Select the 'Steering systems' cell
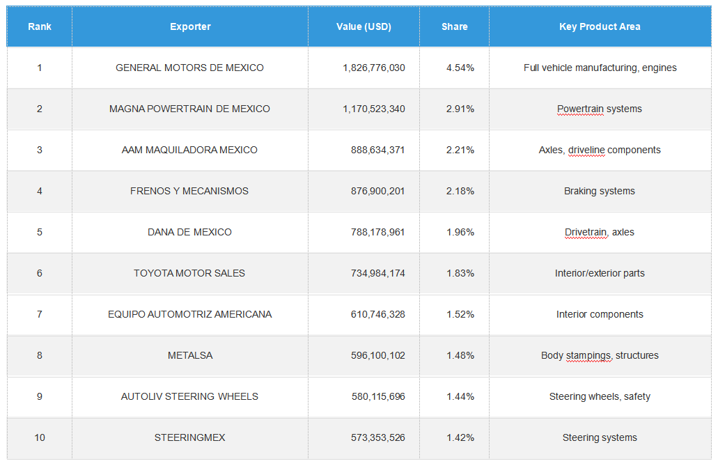The height and width of the screenshot is (466, 718). click(x=600, y=438)
